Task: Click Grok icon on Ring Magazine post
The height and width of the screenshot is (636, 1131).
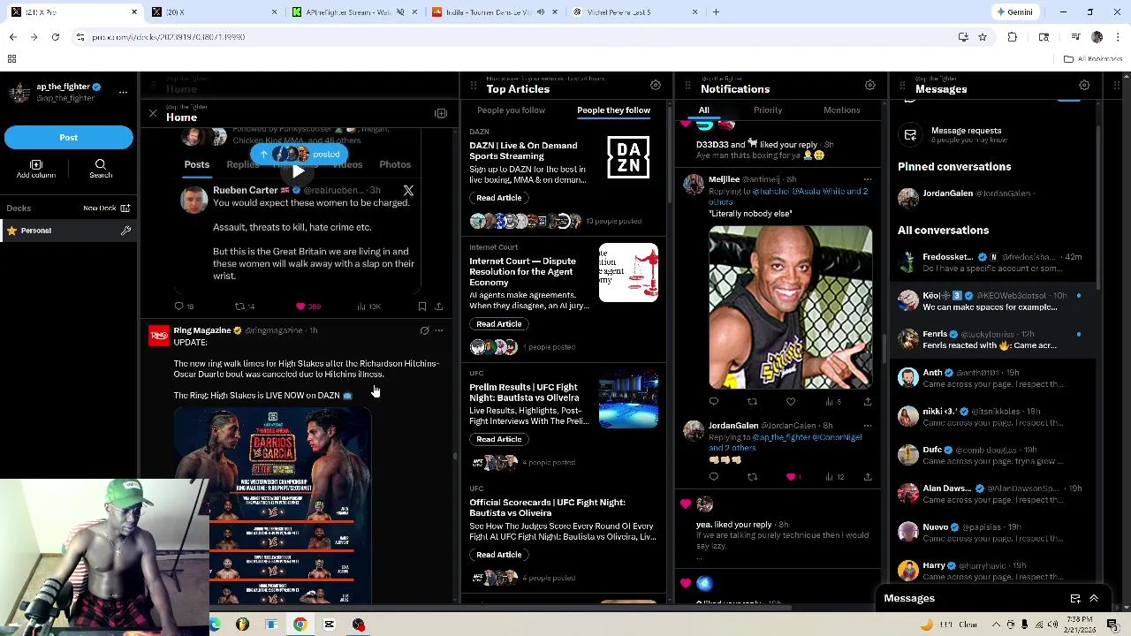Action: tap(424, 330)
